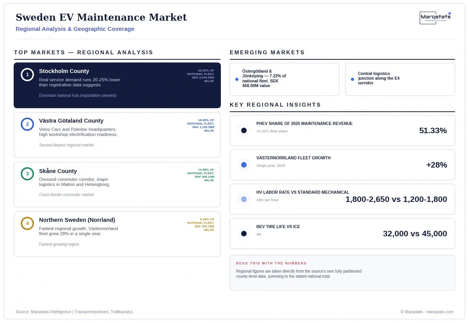Select the Västra Götaland County heading
The image size is (469, 323).
click(x=71, y=121)
